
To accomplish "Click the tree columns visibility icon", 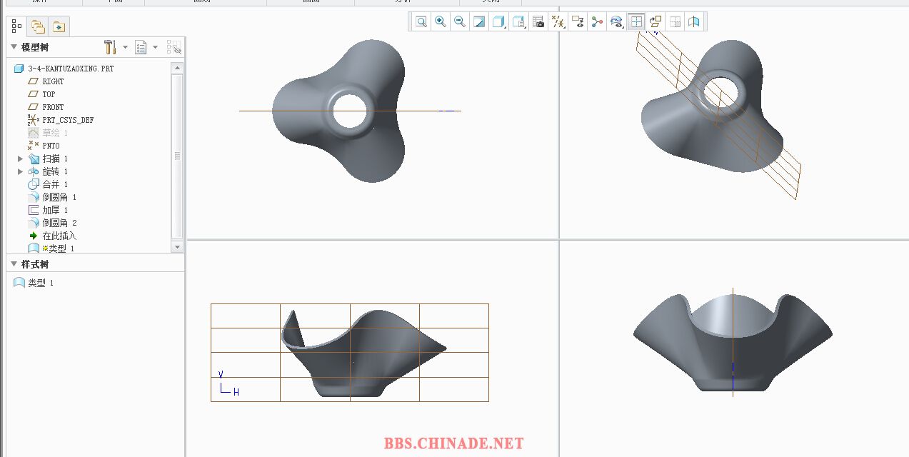I will pyautogui.click(x=174, y=47).
